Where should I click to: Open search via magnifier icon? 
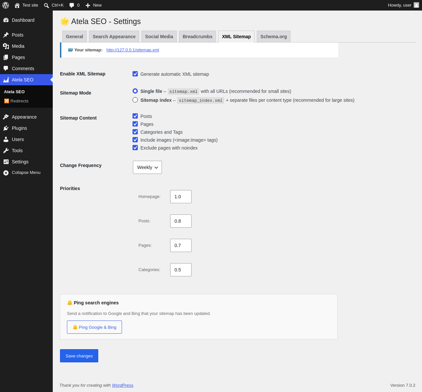[46, 5]
